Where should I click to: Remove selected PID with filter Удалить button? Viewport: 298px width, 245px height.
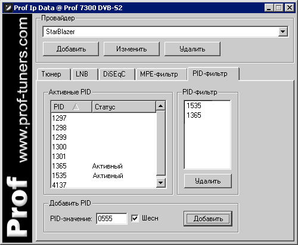point(208,181)
